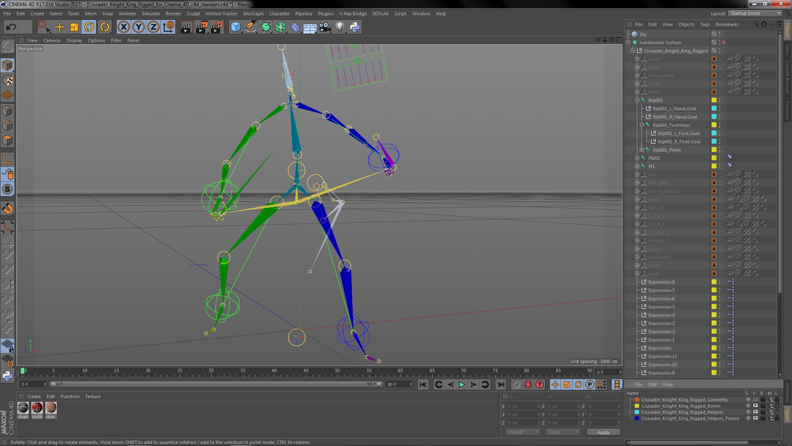Click the yellow layer swatch of Expression.8

coord(714,282)
